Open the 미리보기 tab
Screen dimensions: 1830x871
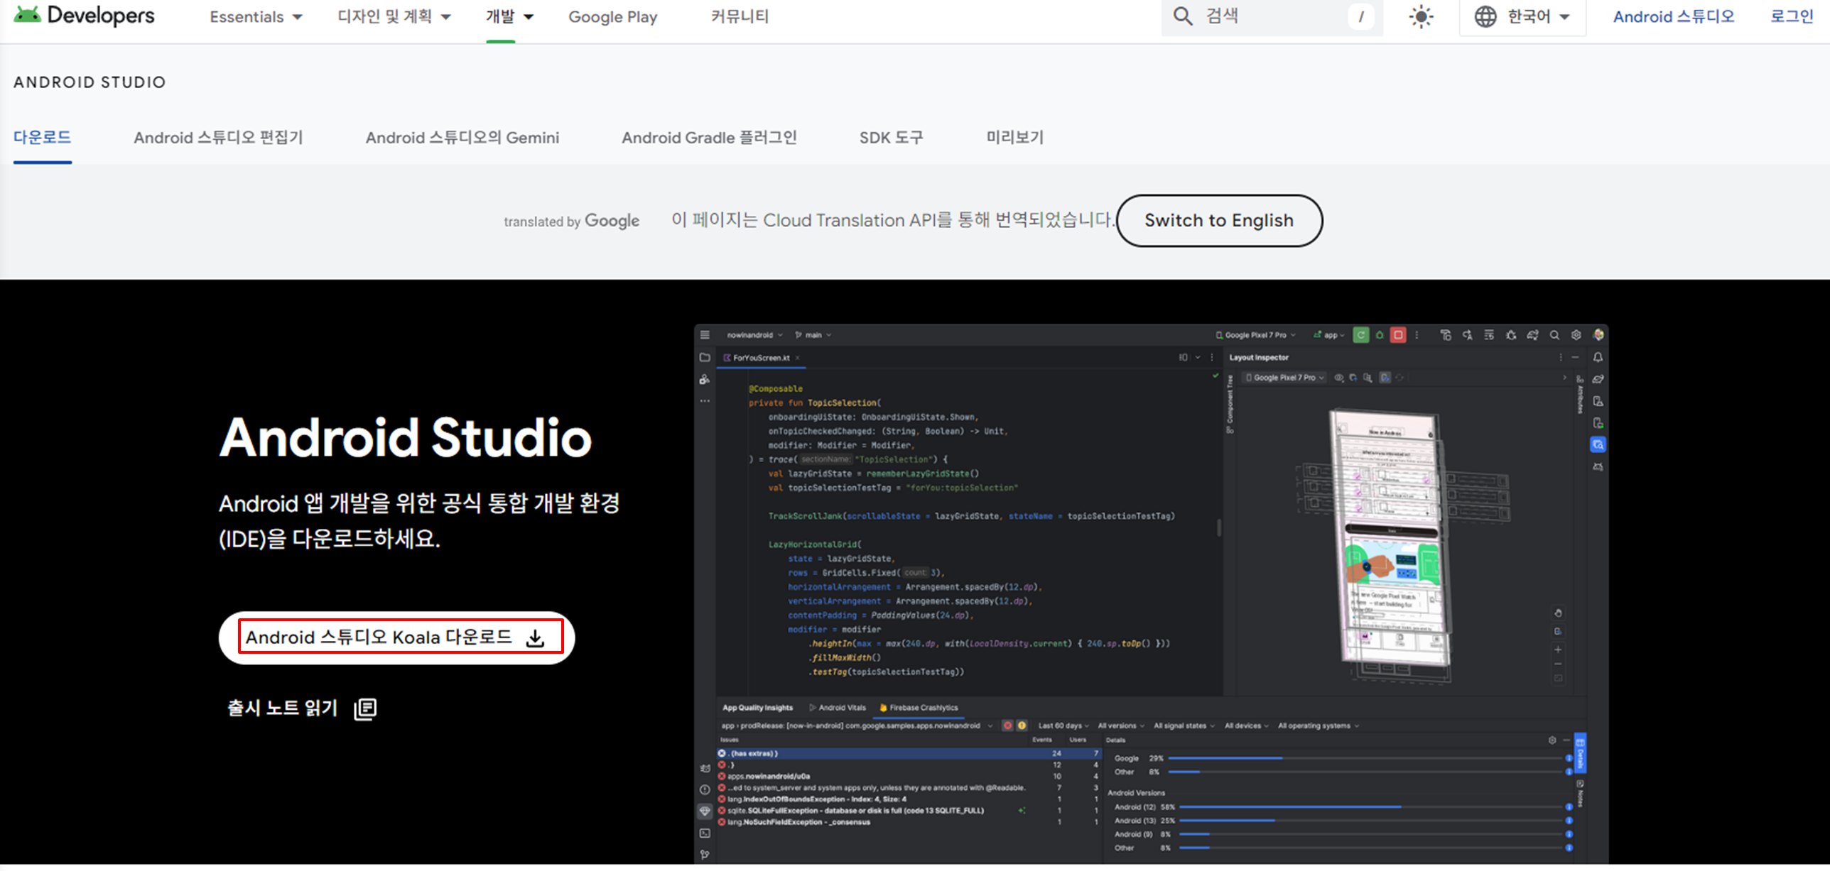[1014, 137]
